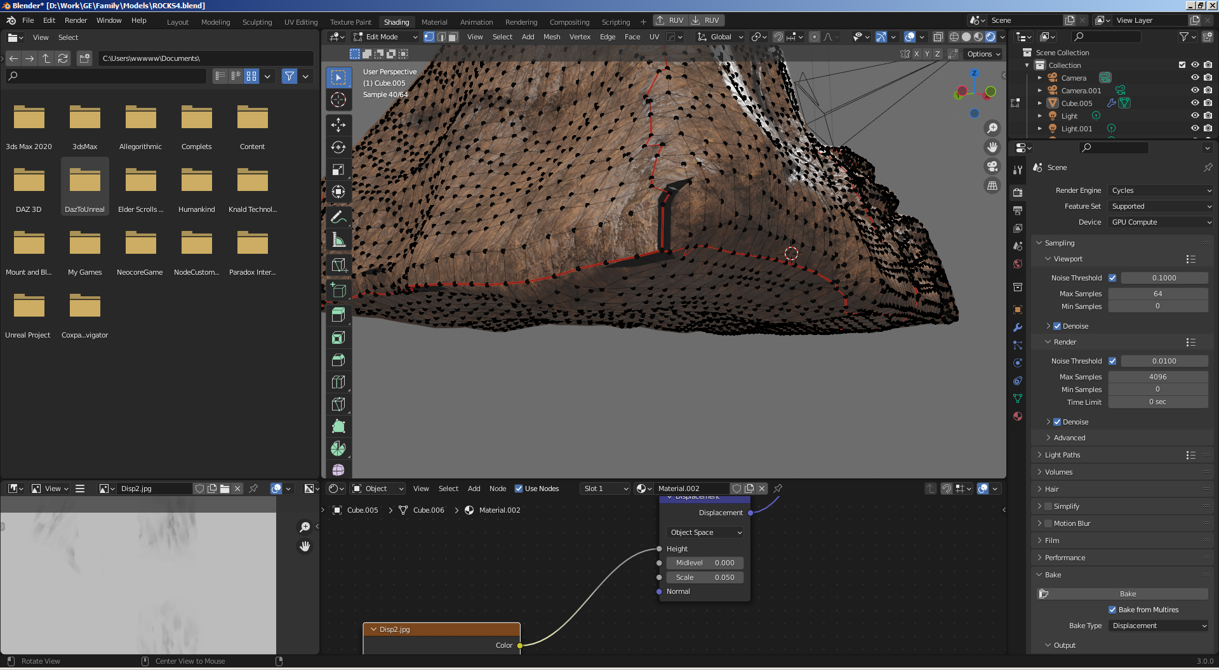Select the Move tool
Viewport: 1219px width, 670px height.
point(338,125)
